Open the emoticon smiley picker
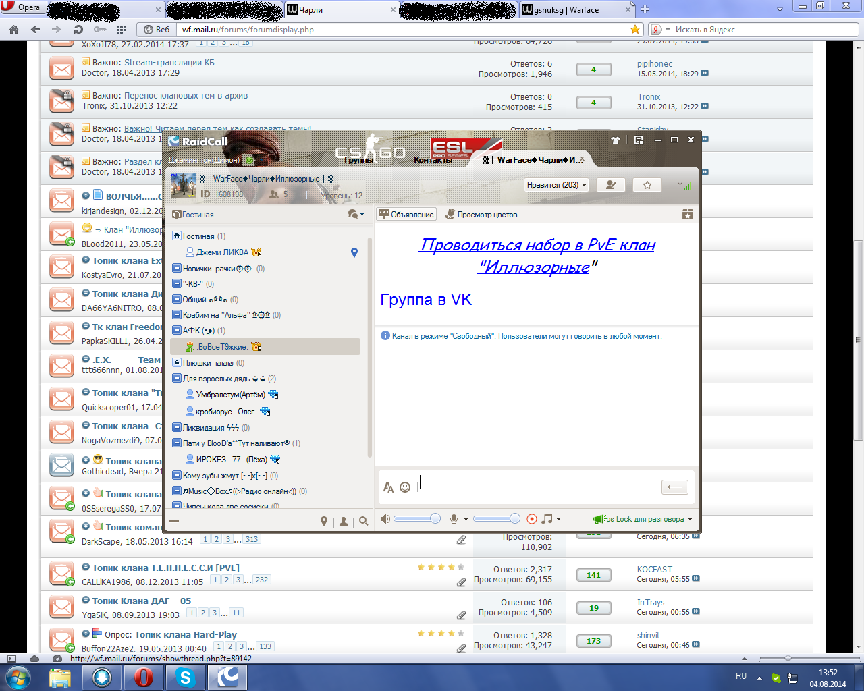 pos(405,487)
